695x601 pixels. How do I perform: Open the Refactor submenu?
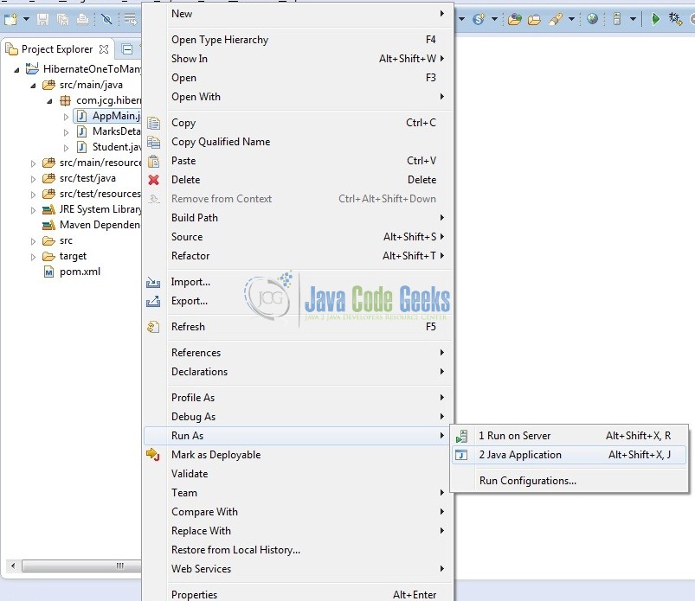tap(299, 256)
